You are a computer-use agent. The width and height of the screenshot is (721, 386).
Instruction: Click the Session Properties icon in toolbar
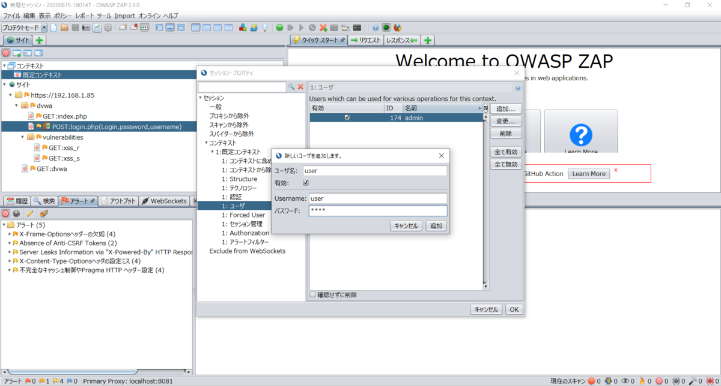[97, 28]
